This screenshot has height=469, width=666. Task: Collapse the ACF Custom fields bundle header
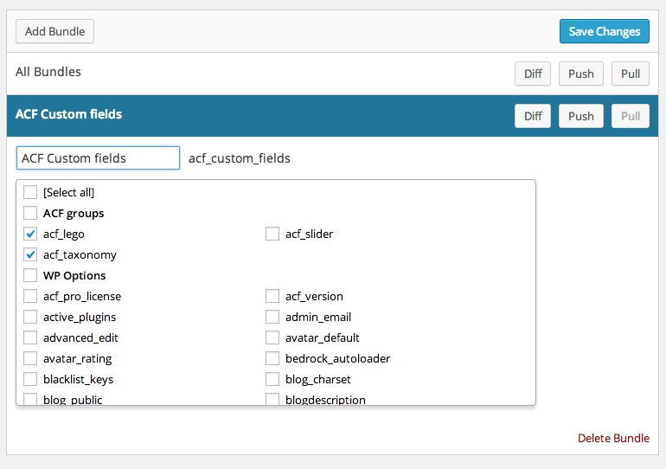click(69, 114)
